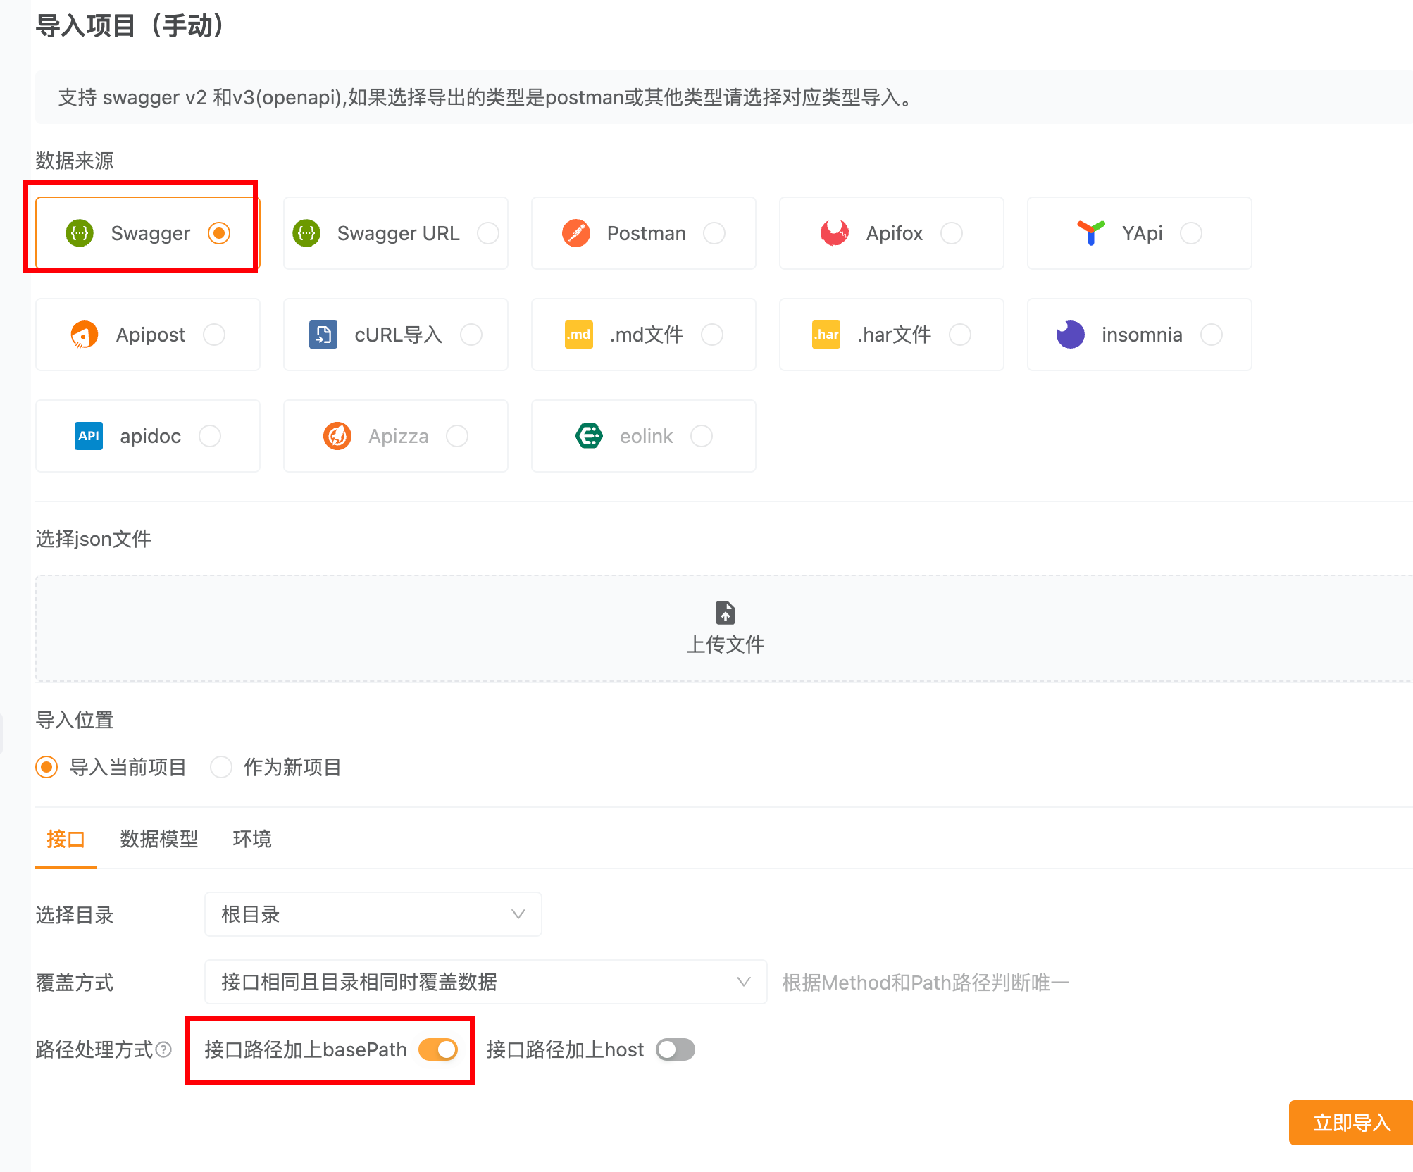Click the Swagger logo icon
Viewport: 1413px width, 1172px height.
pos(80,233)
